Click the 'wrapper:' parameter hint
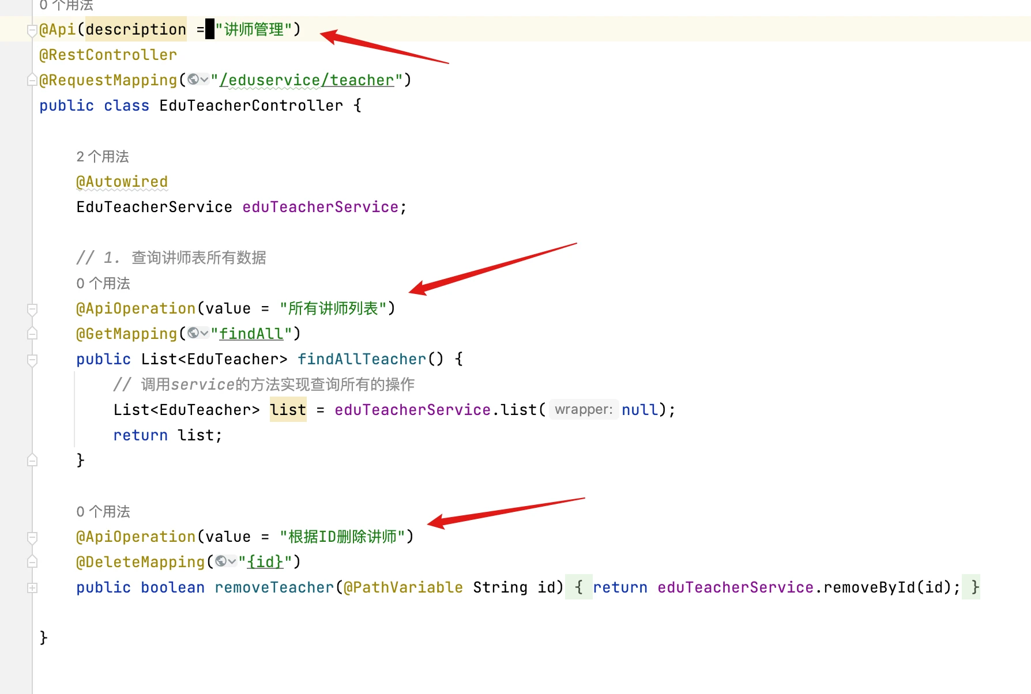Image resolution: width=1031 pixels, height=694 pixels. point(584,410)
